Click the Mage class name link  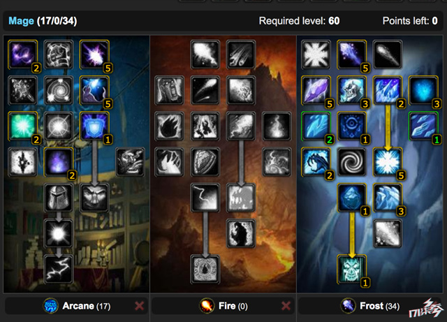pos(21,21)
